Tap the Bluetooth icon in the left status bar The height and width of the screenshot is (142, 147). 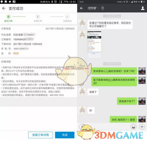(52, 2)
